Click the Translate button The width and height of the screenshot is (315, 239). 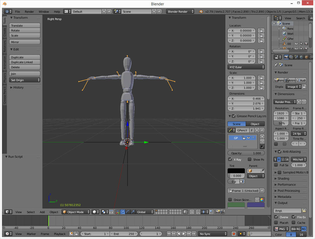25,25
